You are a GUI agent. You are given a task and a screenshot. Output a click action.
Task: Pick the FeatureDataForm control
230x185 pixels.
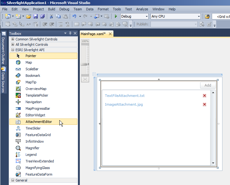(43, 174)
